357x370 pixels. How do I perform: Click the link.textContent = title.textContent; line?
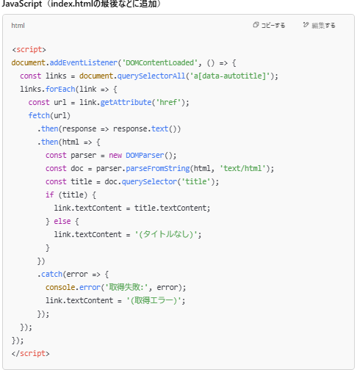point(132,208)
